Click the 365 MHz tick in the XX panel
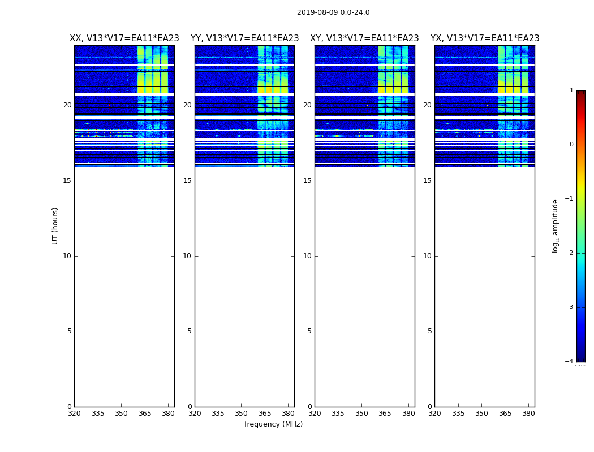Screen dimensions: 594x452 (x=145, y=414)
